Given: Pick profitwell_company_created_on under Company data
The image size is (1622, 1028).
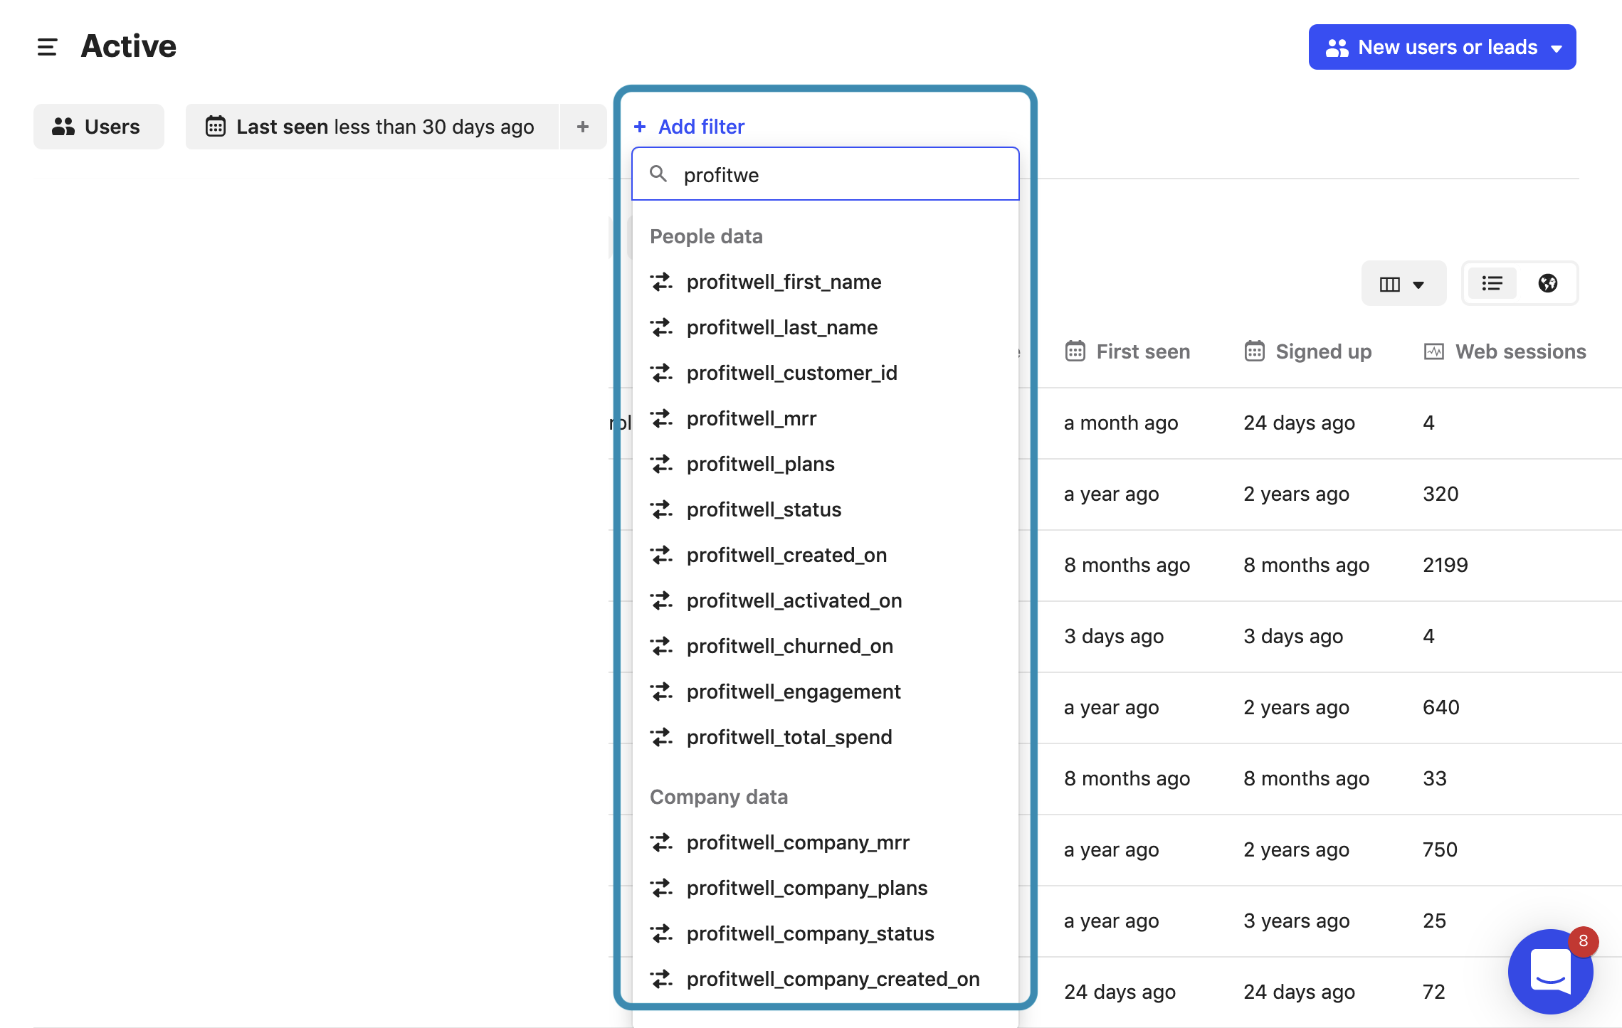Looking at the screenshot, I should tap(825, 979).
